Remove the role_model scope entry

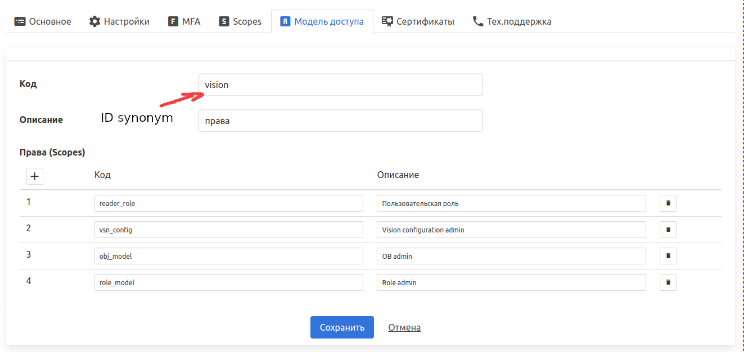point(668,282)
